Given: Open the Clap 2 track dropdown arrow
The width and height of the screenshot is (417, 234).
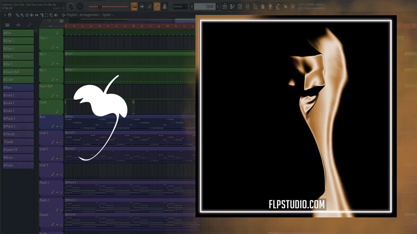Looking at the screenshot, I should click(x=57, y=47).
